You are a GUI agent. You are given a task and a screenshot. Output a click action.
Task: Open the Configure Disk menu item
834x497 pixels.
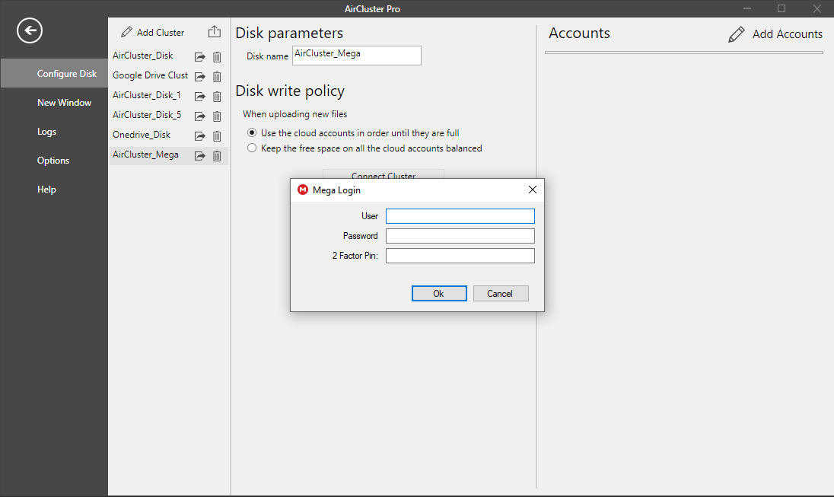tap(67, 74)
